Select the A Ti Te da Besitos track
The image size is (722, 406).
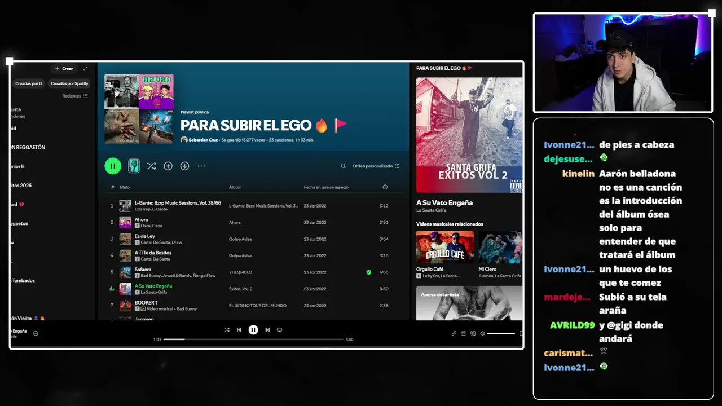tap(153, 253)
